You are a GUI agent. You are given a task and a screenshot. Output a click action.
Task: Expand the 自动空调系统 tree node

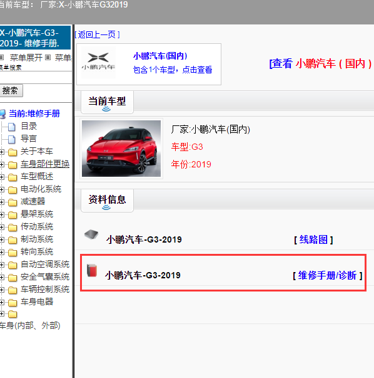point(2,265)
